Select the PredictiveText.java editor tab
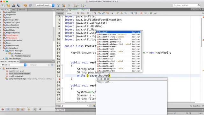Image resolution: width=204 pixels, height=115 pixels. [79, 10]
